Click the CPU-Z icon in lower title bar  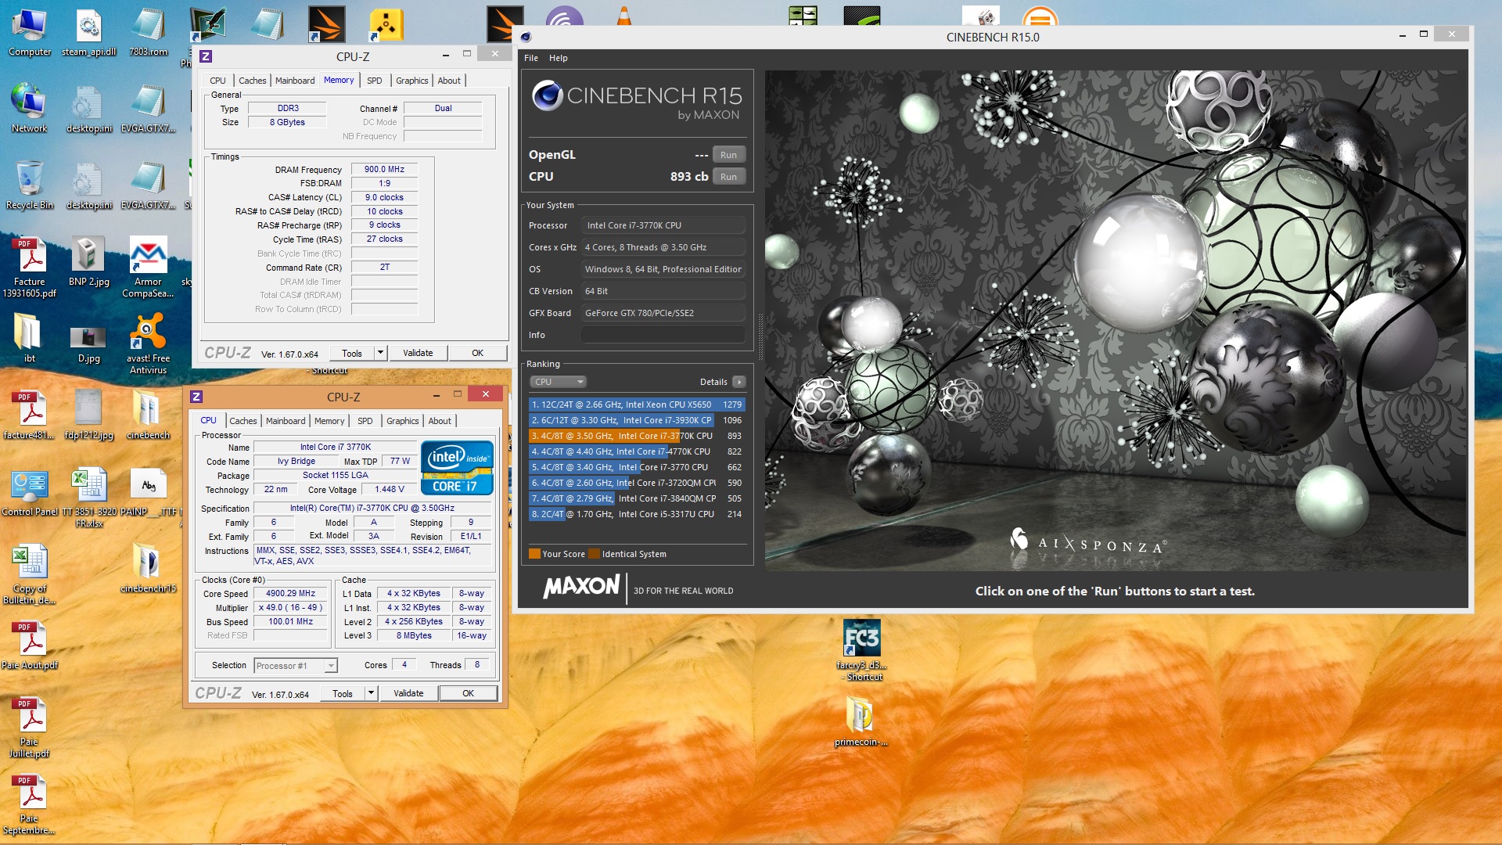pyautogui.click(x=196, y=397)
